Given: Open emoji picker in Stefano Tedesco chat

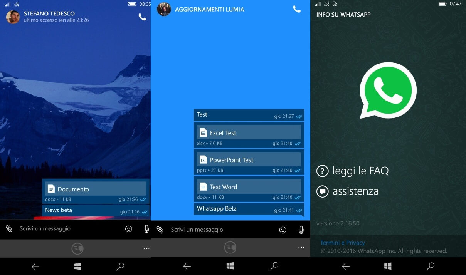Looking at the screenshot, I should (129, 229).
